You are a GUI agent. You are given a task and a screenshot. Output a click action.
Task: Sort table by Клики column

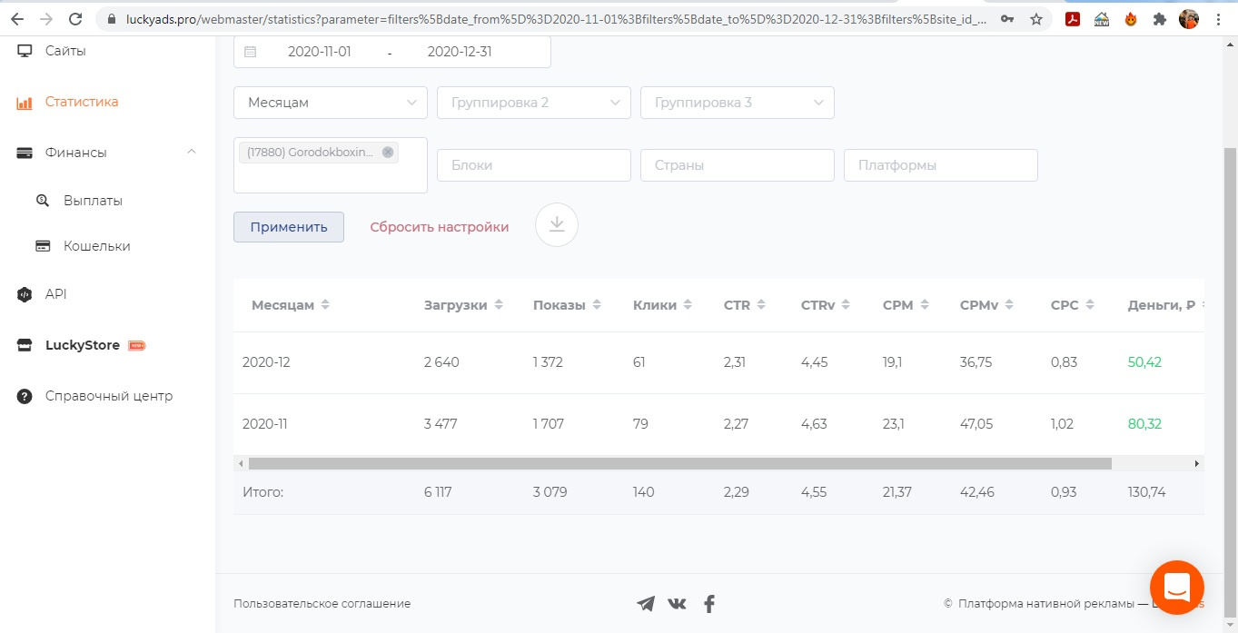(x=662, y=305)
